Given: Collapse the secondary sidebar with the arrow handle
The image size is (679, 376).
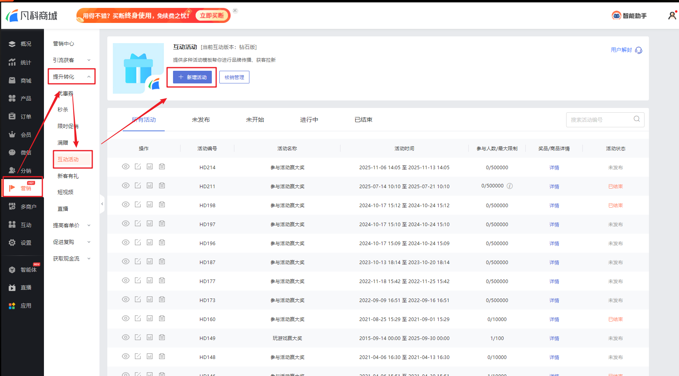Looking at the screenshot, I should pos(102,204).
